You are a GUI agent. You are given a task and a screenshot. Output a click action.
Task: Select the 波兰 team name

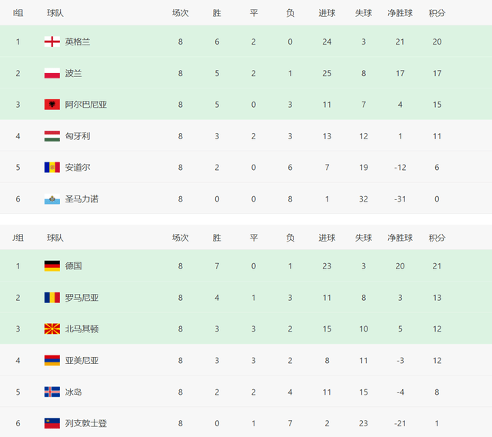click(74, 73)
